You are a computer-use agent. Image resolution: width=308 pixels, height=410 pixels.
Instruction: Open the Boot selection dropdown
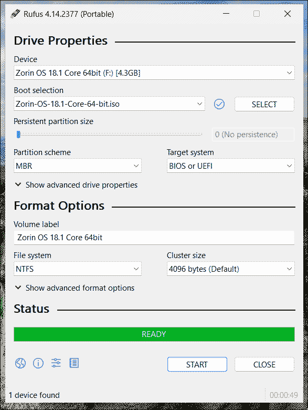[x=109, y=104]
